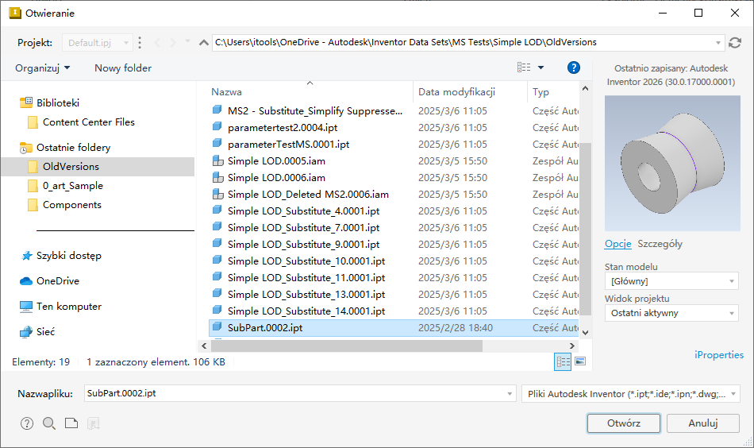Click assembly icon of Simple LOD.0006.iam
The image size is (754, 448).
(217, 178)
